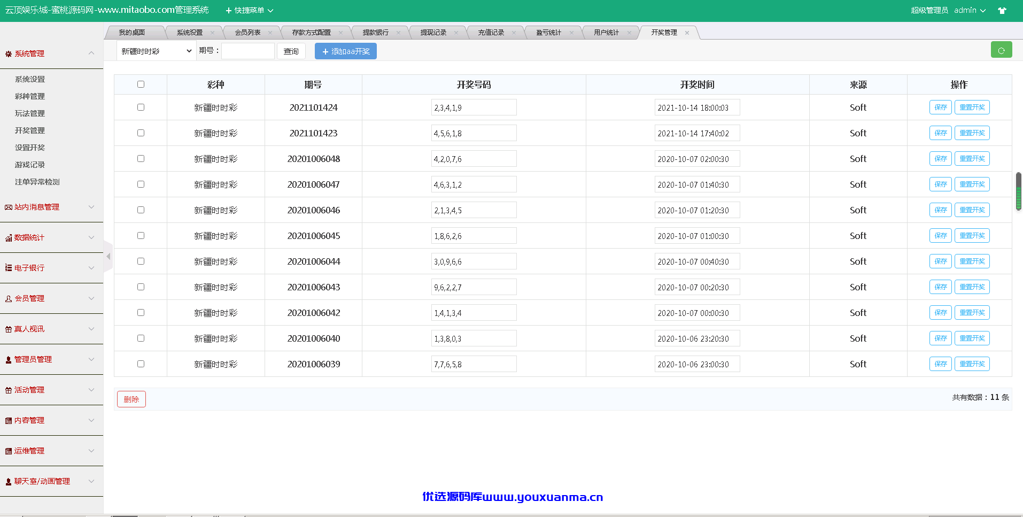Click the 添加aa开奖 button

pos(346,51)
